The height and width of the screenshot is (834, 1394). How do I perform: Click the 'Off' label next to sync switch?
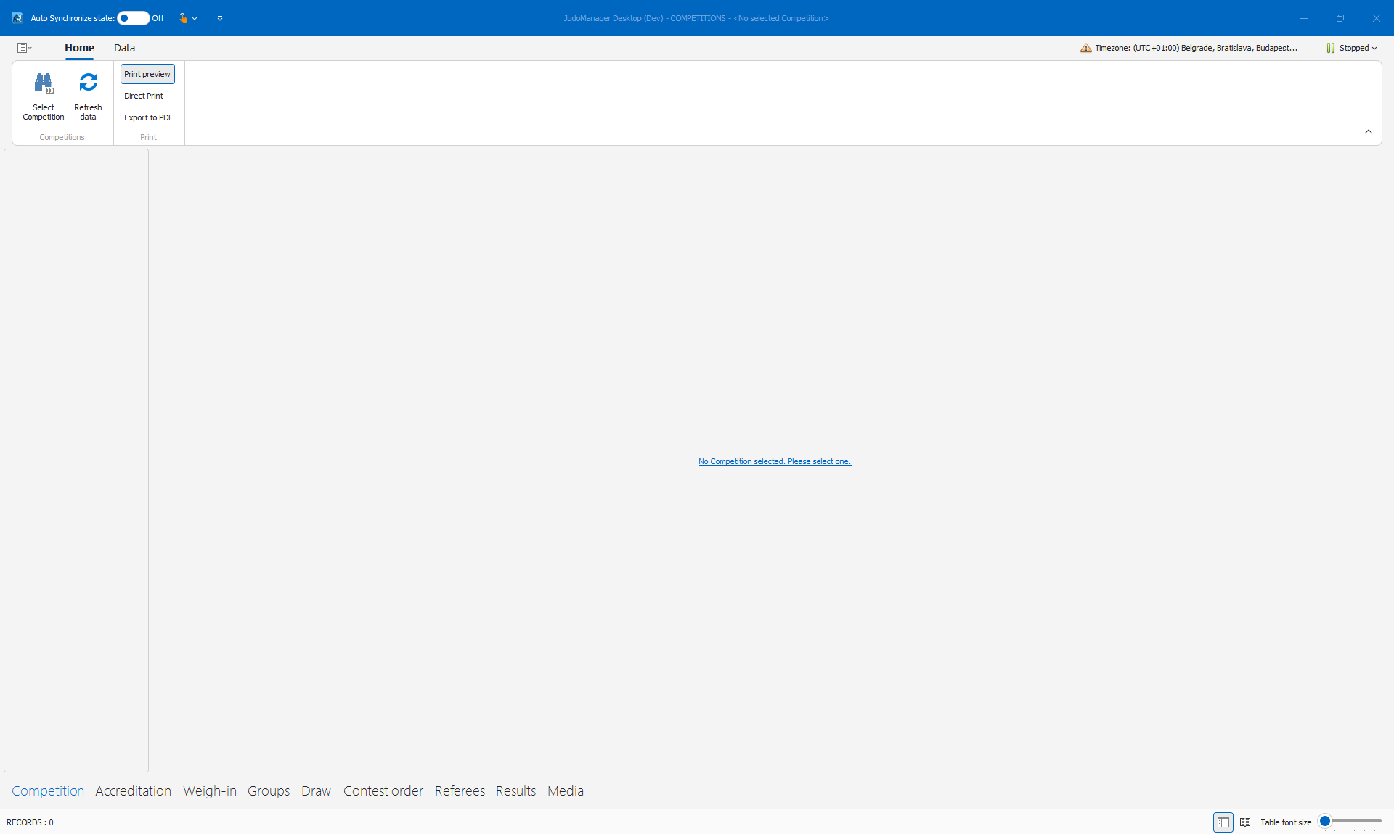[x=158, y=18]
